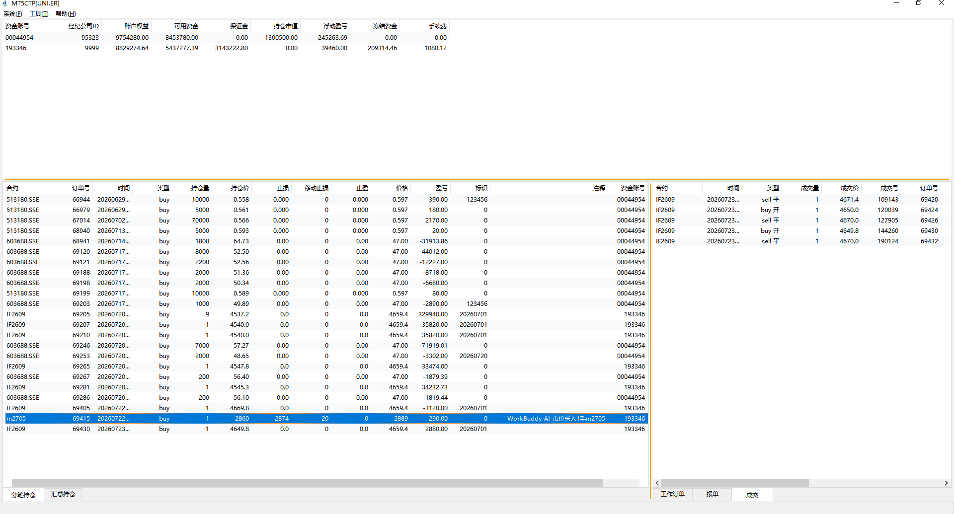
Task: Sort positions by 移动止损 column header
Action: (312, 188)
